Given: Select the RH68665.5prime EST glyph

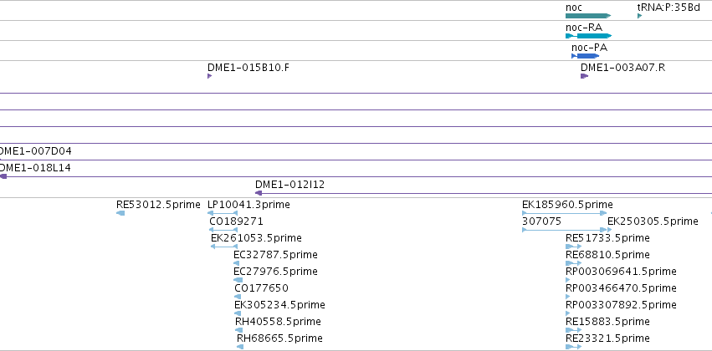Looking at the screenshot, I should 240,347.
